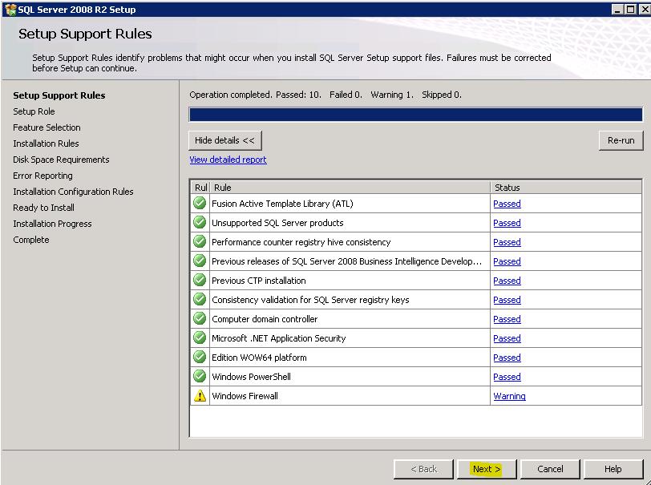
Task: Click the check icon for Previous releases of SQL Server
Action: pyautogui.click(x=200, y=261)
